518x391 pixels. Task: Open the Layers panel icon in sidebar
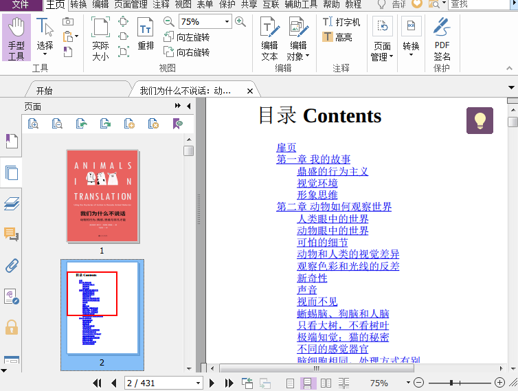[x=12, y=203]
